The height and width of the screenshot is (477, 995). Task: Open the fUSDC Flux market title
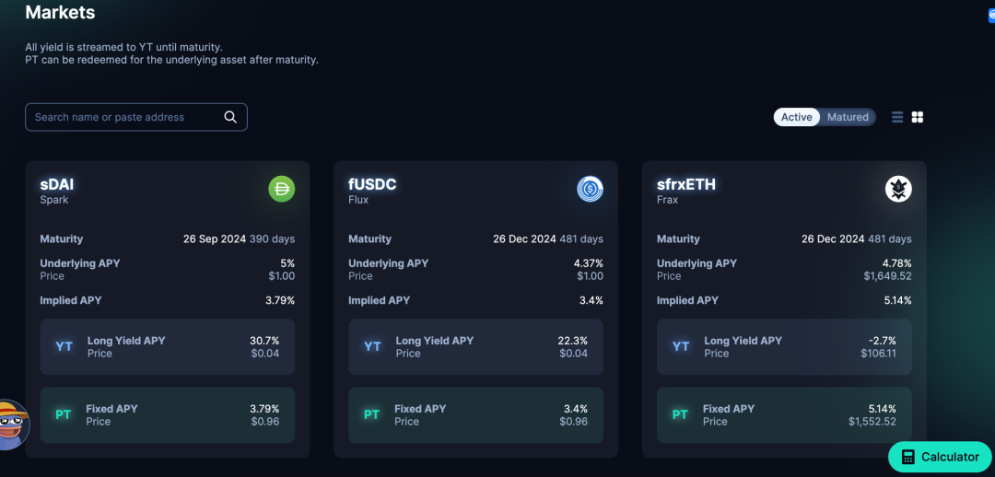(x=372, y=185)
